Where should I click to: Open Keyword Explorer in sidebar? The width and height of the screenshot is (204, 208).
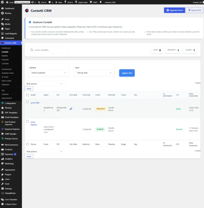[x=11, y=129]
